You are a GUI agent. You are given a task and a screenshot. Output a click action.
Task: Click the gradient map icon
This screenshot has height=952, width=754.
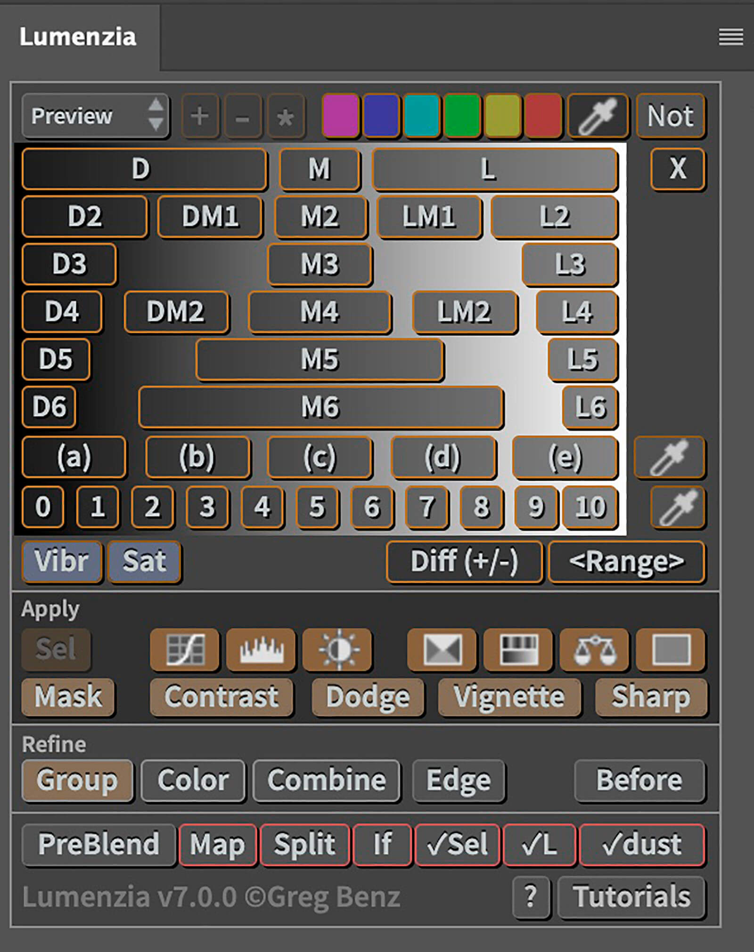[518, 650]
